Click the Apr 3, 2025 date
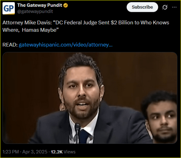This screenshot has height=158, width=181. (x=35, y=152)
